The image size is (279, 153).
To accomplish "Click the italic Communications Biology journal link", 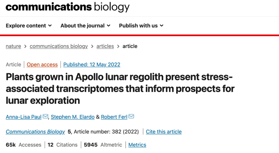I will tap(35, 132).
